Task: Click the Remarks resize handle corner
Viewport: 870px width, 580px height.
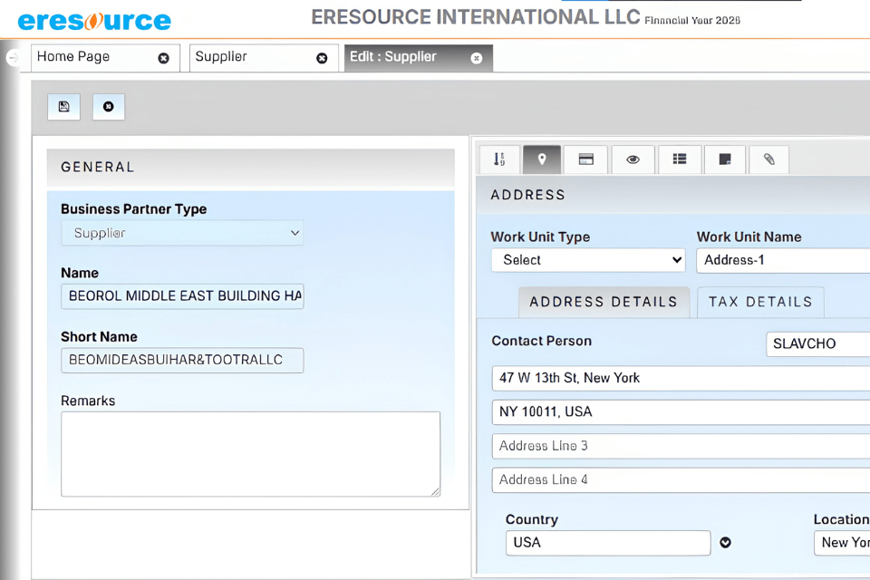Action: click(x=435, y=491)
